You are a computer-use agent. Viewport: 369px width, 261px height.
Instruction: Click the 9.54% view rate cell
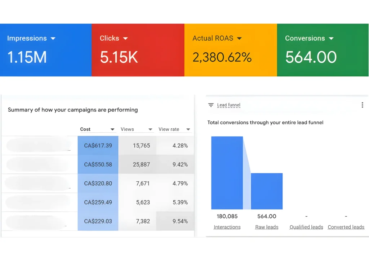click(175, 221)
